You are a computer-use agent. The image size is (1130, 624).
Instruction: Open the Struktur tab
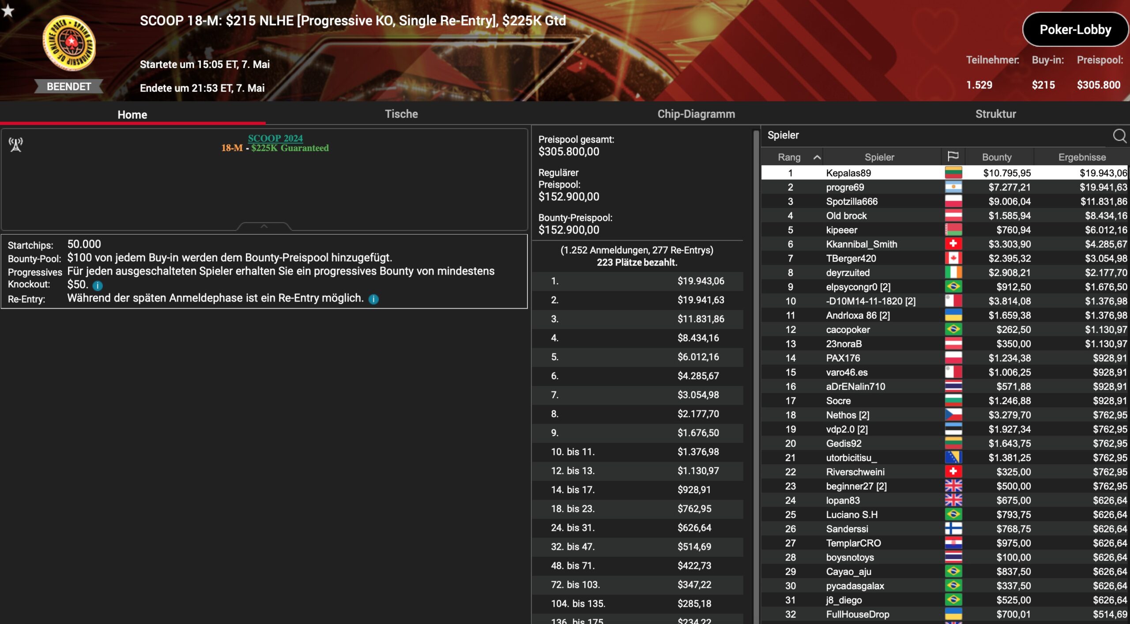tap(995, 114)
